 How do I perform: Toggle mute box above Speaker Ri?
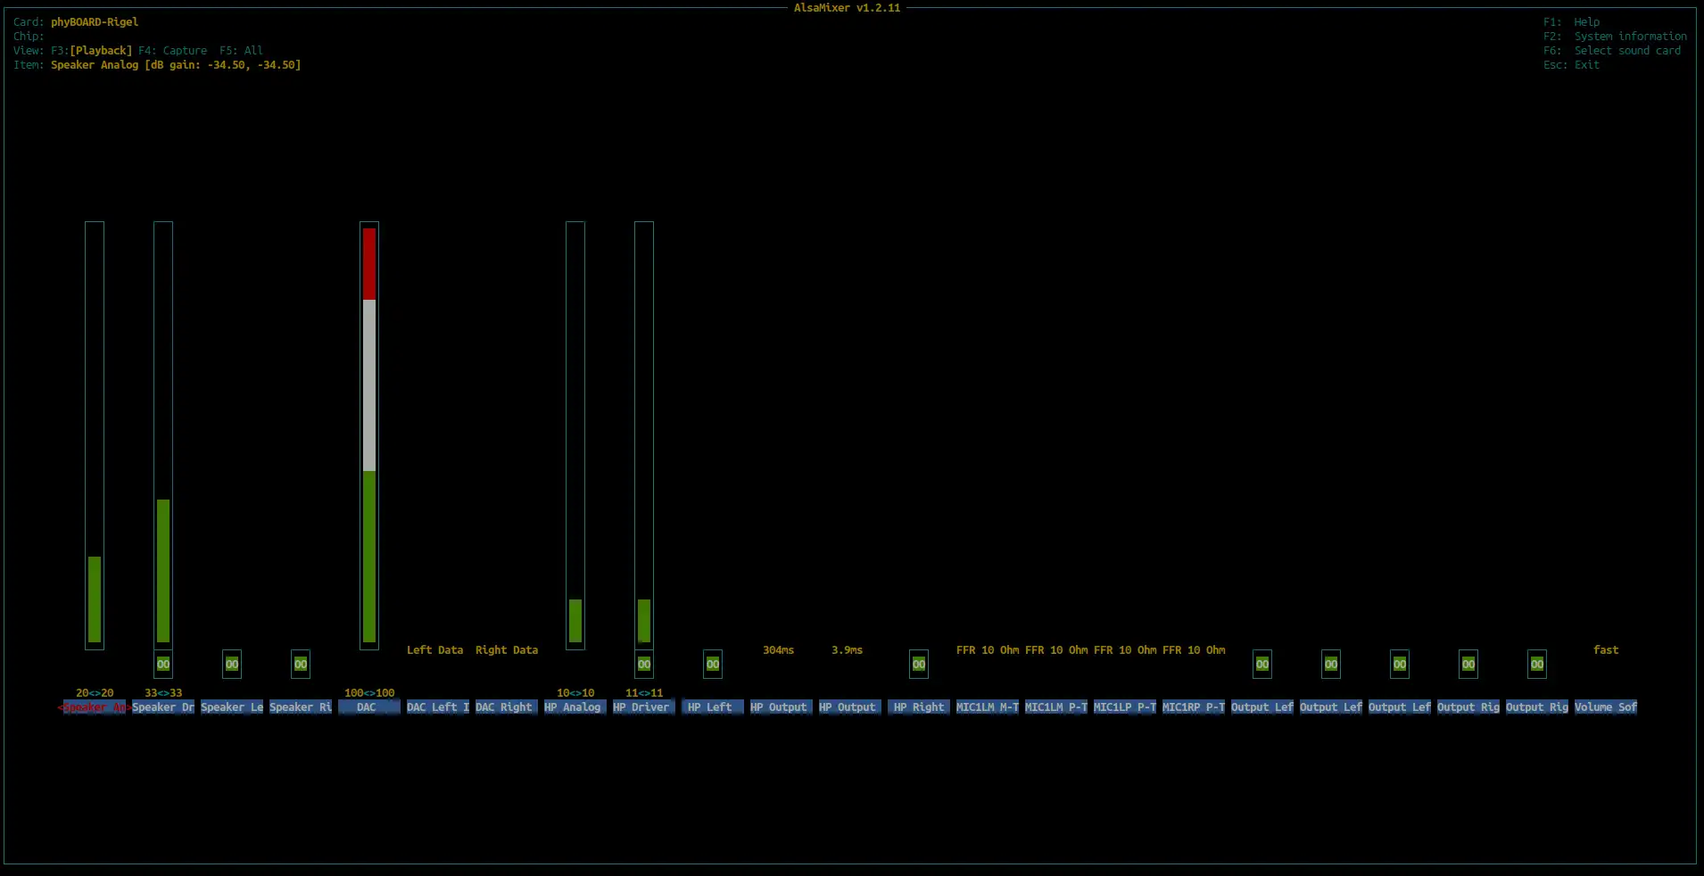[x=301, y=664]
